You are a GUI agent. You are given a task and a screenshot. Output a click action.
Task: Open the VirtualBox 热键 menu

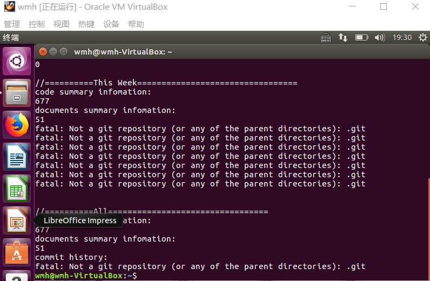coord(86,24)
